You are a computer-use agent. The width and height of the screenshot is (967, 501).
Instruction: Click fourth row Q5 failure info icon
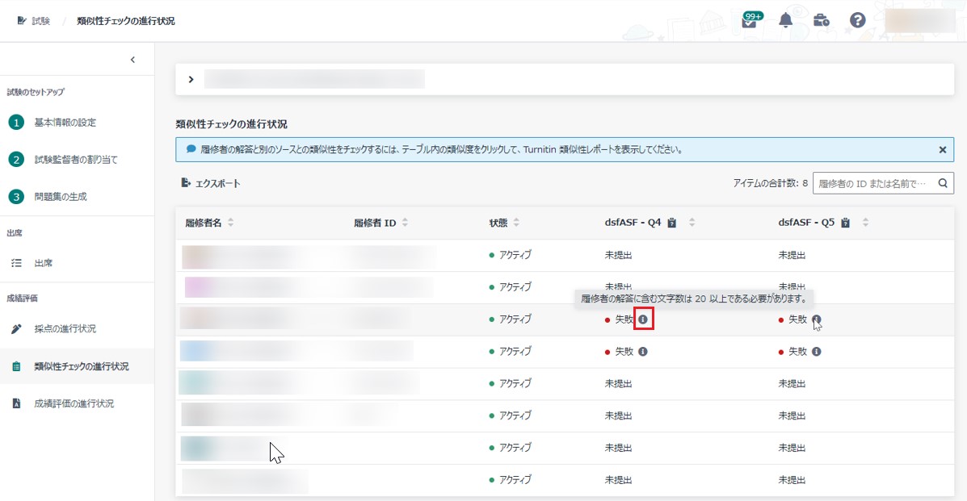817,352
